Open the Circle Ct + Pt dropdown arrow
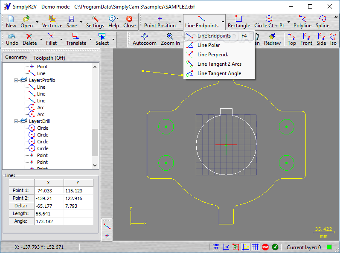Viewport: 340px width, 253px height. pos(289,22)
